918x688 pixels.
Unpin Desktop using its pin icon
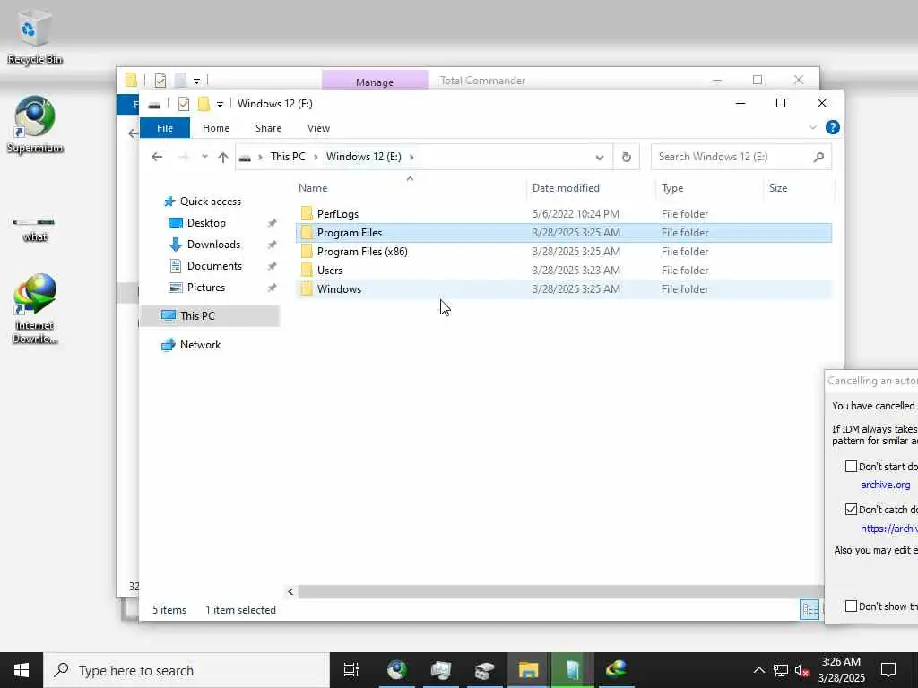(272, 223)
